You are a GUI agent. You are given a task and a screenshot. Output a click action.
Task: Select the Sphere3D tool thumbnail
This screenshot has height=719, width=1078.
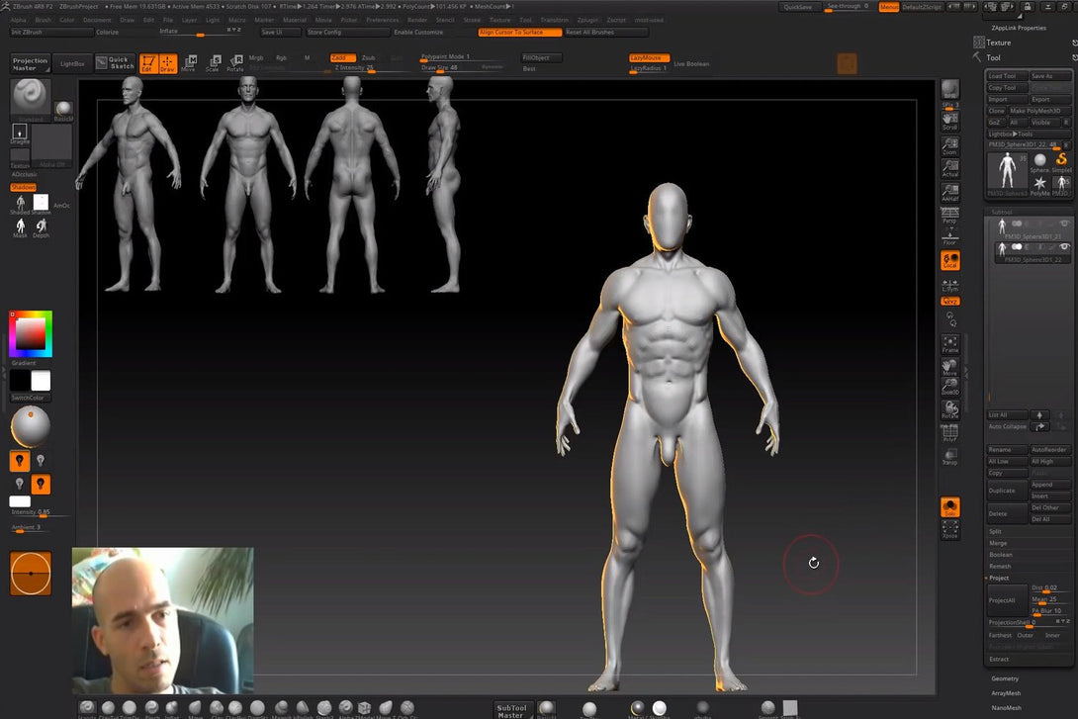pos(1039,163)
